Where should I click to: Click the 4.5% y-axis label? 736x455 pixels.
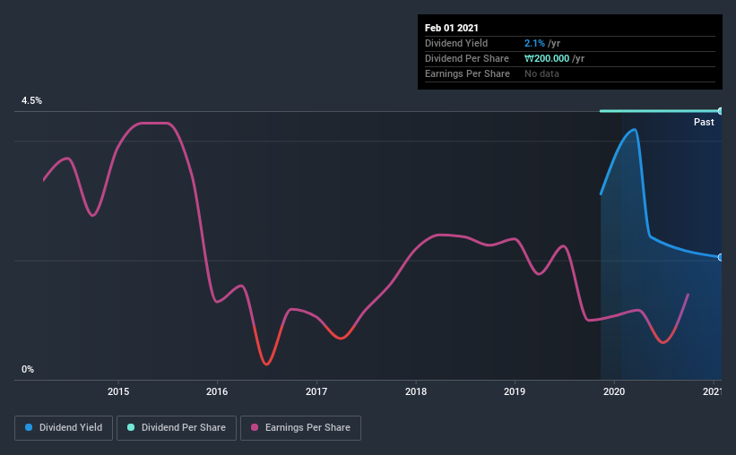tap(31, 100)
